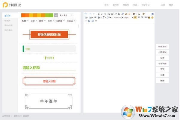180x120 pixels.
Task: Click the HTML source view icon
Action: 86,14
